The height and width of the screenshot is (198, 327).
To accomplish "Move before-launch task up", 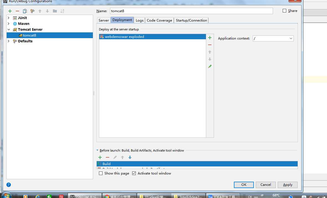I will tap(122, 157).
